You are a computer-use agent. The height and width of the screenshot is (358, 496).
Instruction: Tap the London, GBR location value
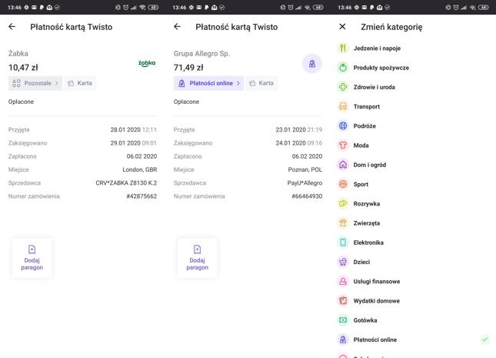click(x=140, y=169)
